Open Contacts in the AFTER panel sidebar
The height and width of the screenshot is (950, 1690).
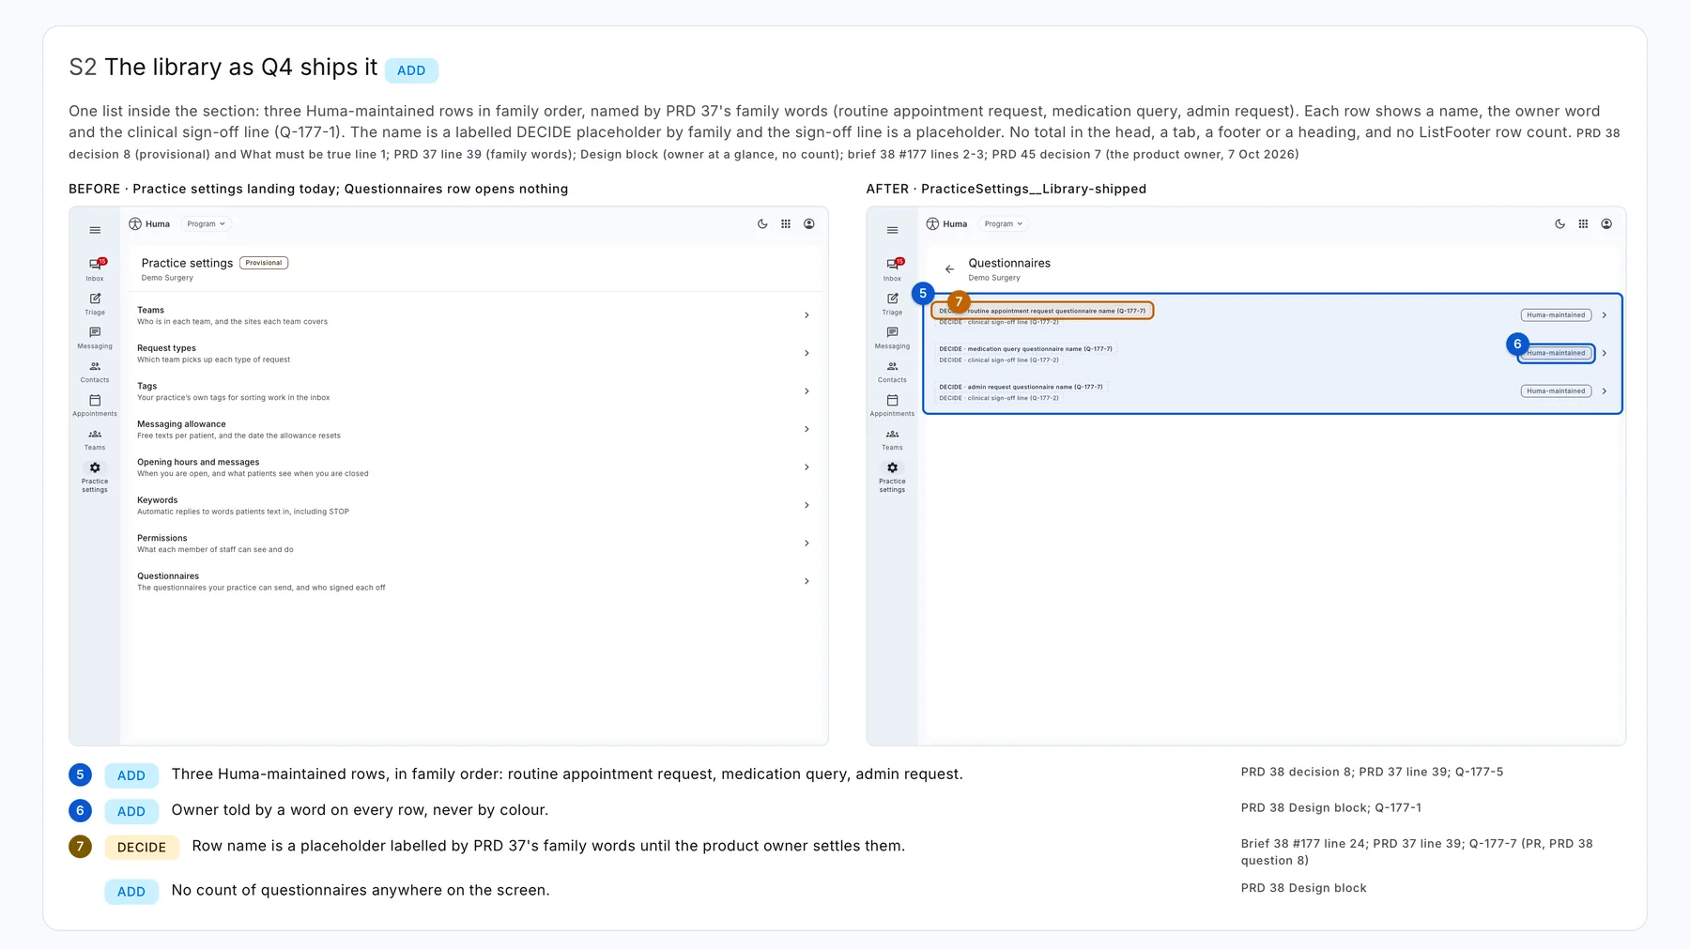pyautogui.click(x=892, y=371)
